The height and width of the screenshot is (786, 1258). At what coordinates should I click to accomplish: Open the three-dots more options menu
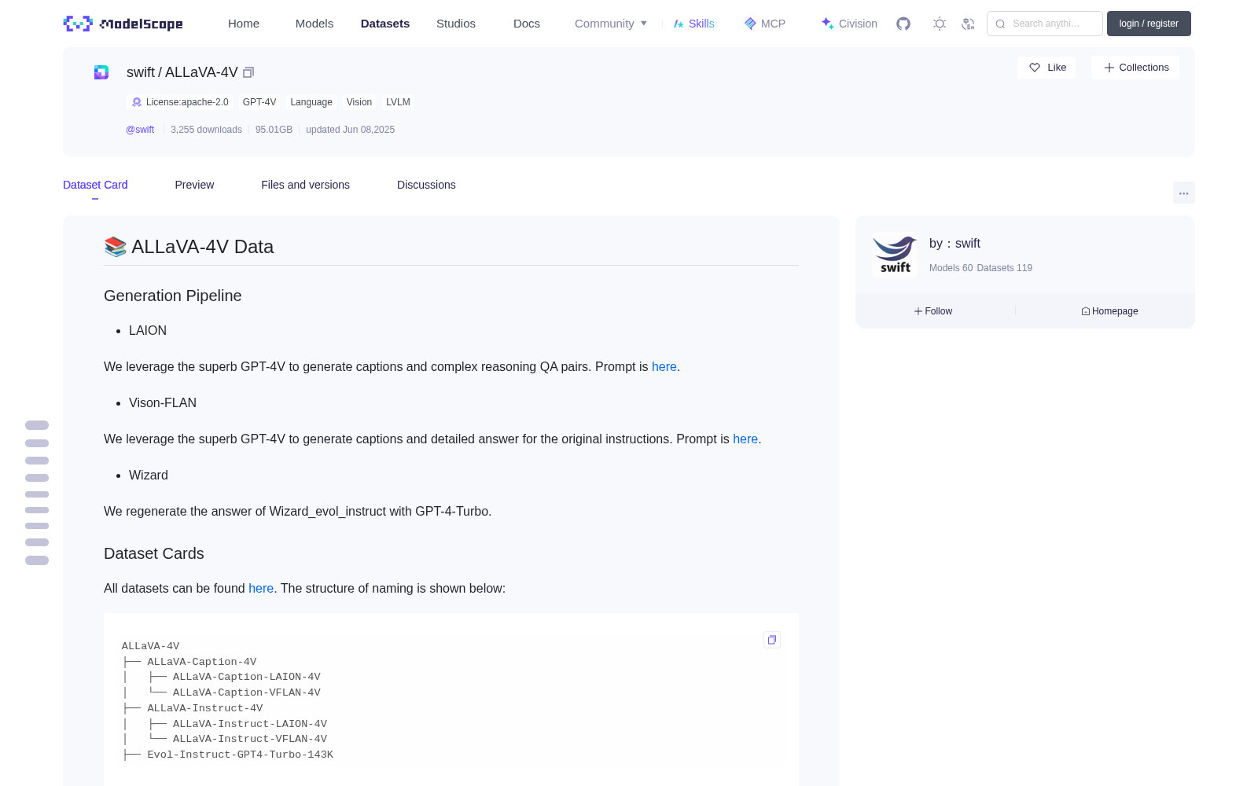coord(1183,193)
